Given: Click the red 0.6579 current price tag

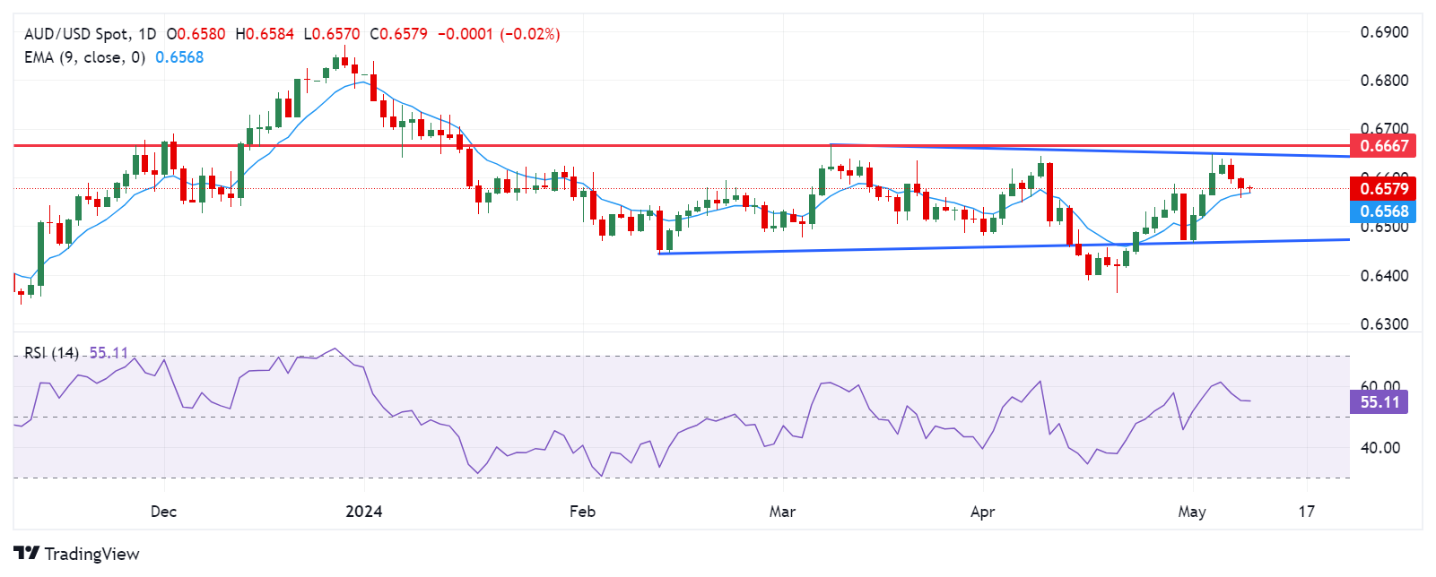Looking at the screenshot, I should coord(1384,188).
